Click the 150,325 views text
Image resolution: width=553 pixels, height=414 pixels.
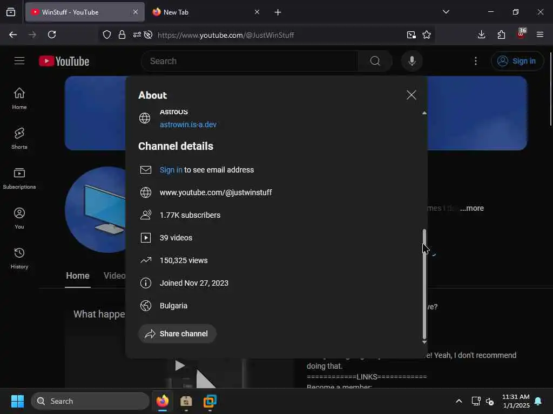point(184,260)
